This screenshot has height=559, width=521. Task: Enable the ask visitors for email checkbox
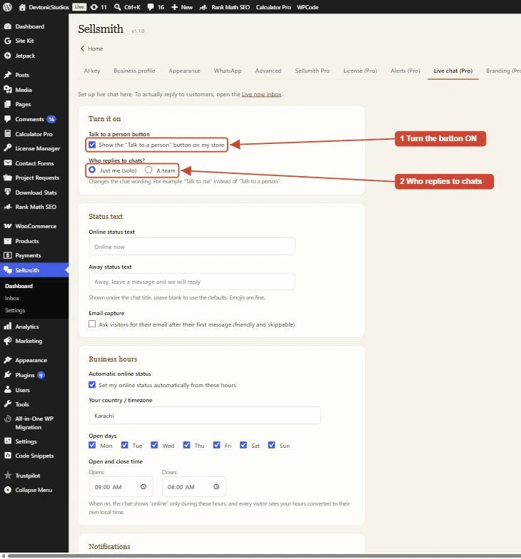[92, 324]
